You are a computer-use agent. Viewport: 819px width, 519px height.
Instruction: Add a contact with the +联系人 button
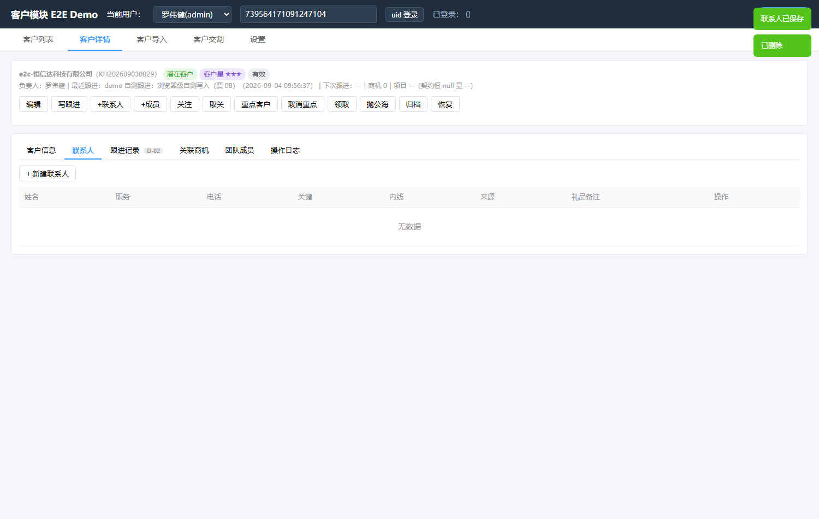pos(110,104)
